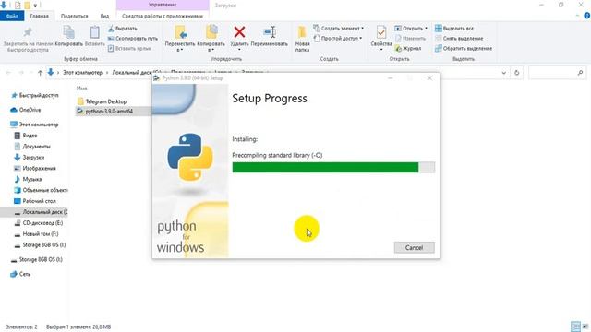Switch to the Поделиться ribbon tab
Viewport: 591px width, 332px height.
coord(74,16)
